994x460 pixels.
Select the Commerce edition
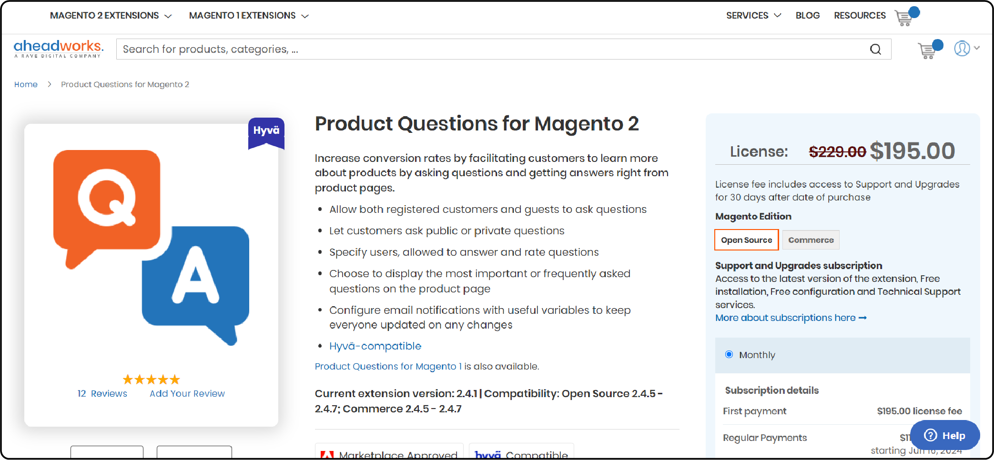coord(811,240)
